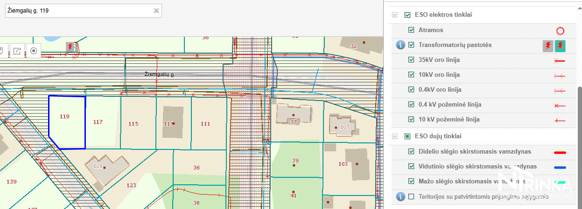Image resolution: width=582 pixels, height=209 pixels.
Task: Click the Didelio slėgio red legend swatch
Action: (x=559, y=152)
